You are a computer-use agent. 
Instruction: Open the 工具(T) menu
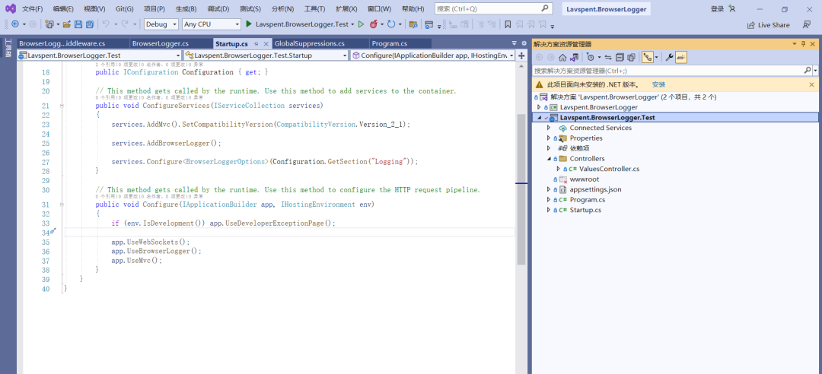click(314, 9)
